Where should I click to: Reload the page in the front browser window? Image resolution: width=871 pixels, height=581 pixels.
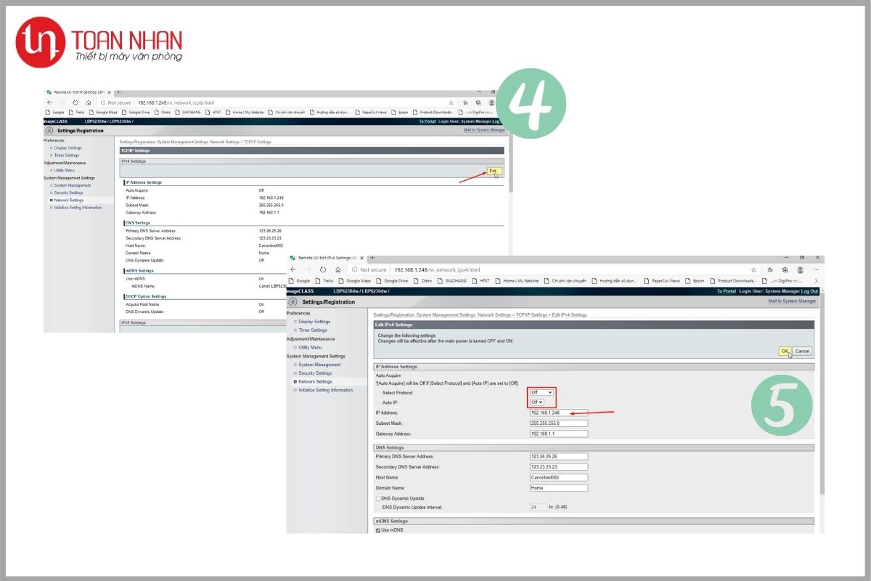point(323,269)
